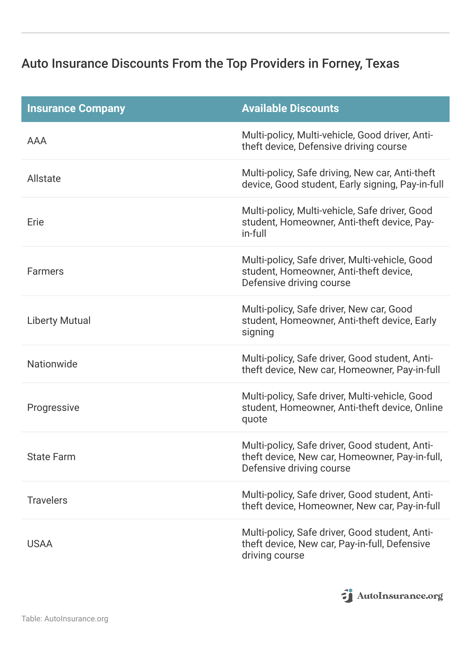Select Allstate's discount list with Early signing
Screen dimensions: 471x662
pos(343,179)
